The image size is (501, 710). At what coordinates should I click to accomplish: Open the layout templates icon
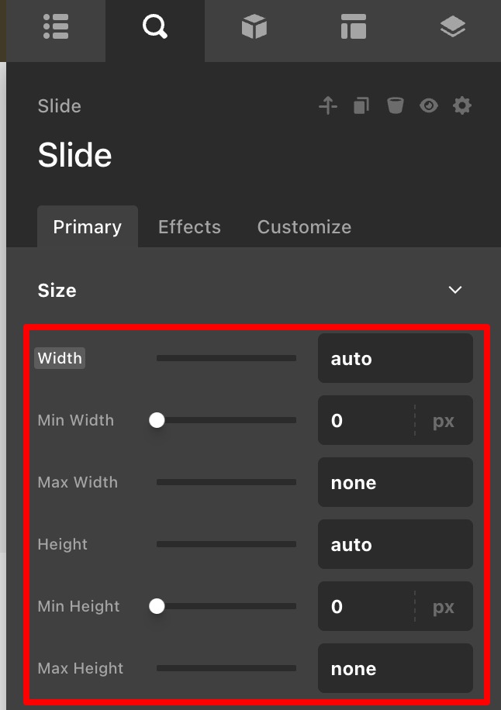coord(353,27)
